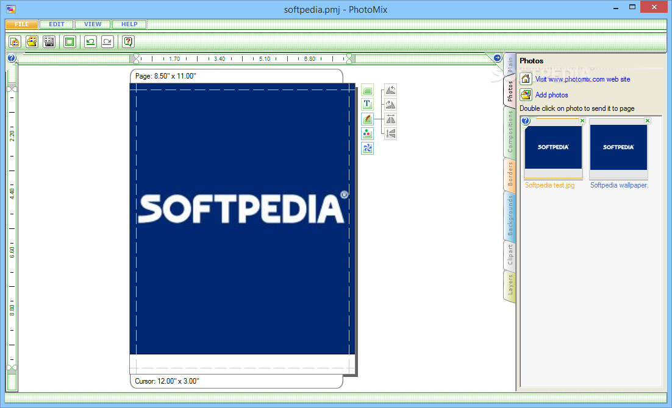
Task: Switch to the Main side tab
Action: (510, 65)
